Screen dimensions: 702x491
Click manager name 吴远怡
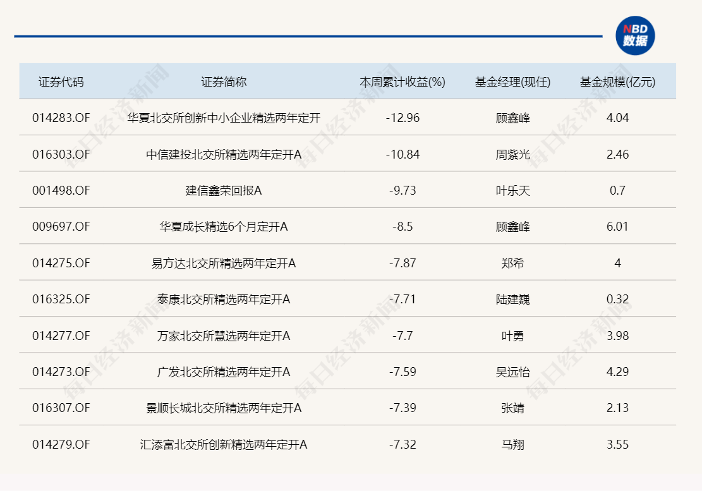point(512,372)
